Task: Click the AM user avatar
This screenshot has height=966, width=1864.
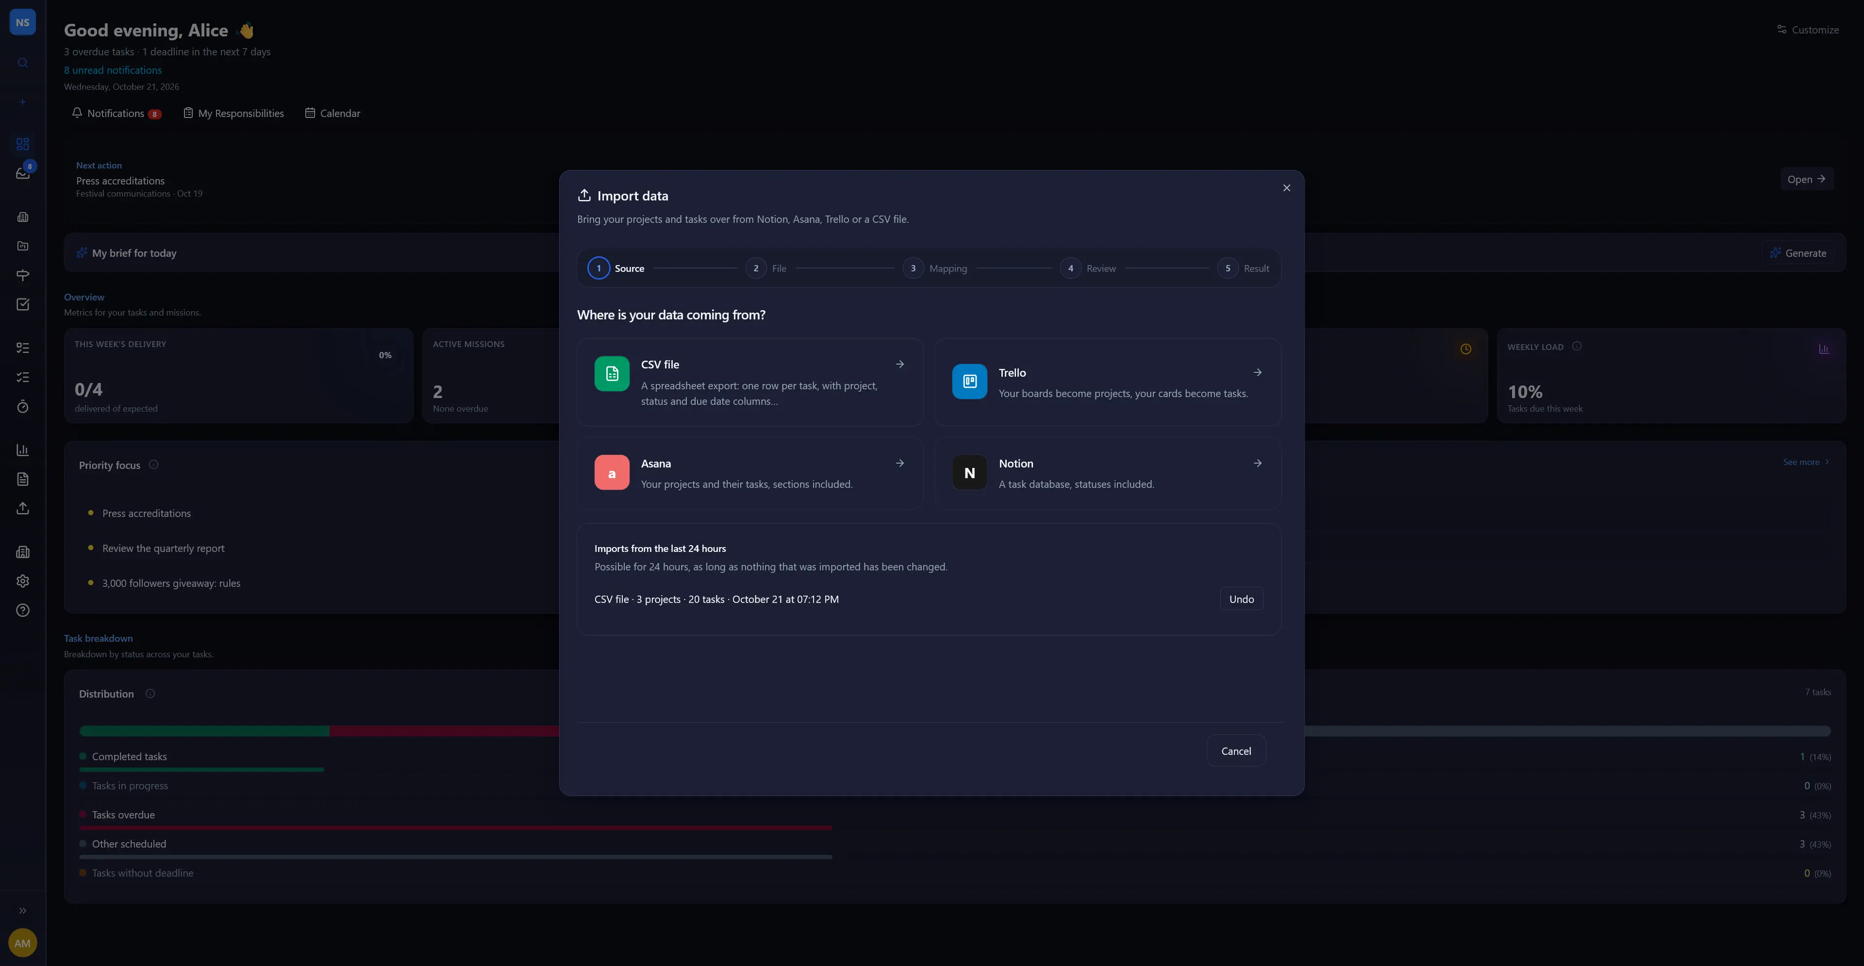Action: pos(22,943)
